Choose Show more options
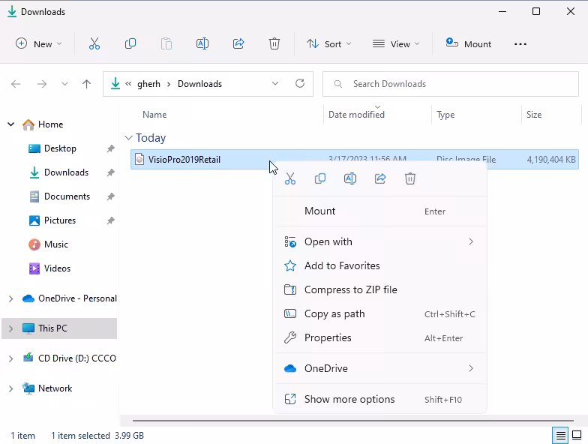588x444 pixels. [381, 399]
